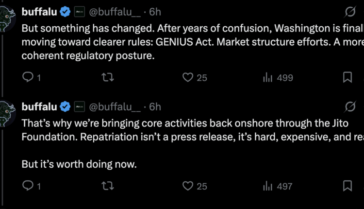Open Grok icon on the Jito Foundation tweet
Viewport: 364px width, 209px height.
(x=349, y=106)
